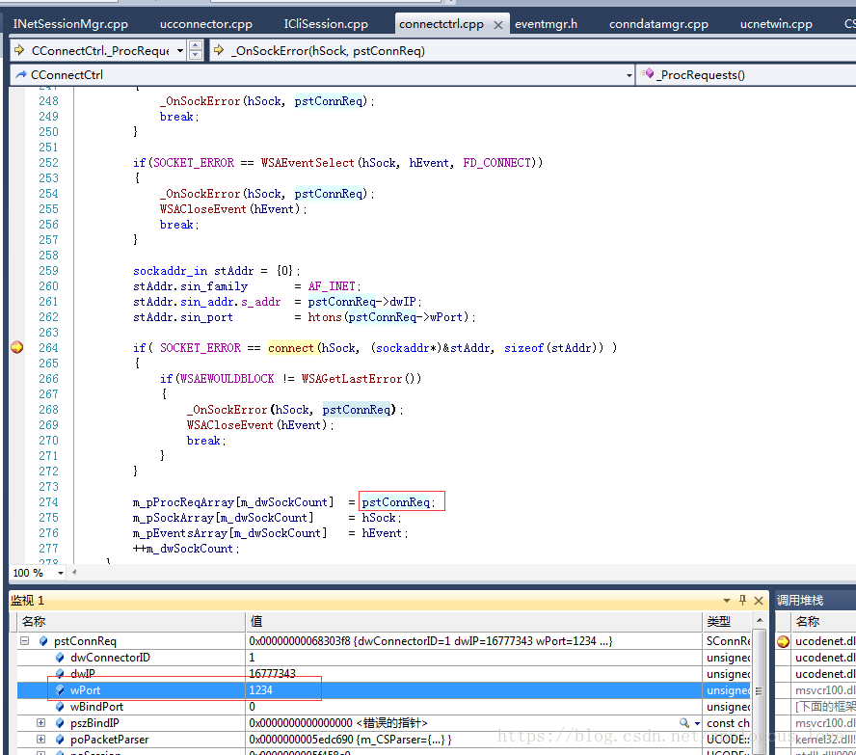Click the arrow icon beside _OnSockError navigation

[219, 50]
